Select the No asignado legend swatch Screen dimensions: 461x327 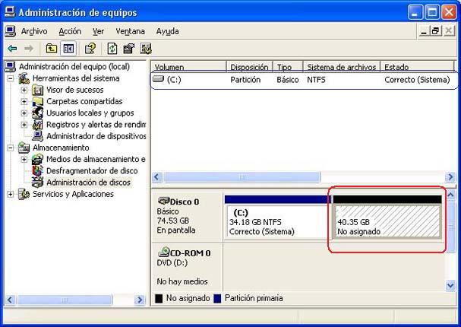[159, 298]
